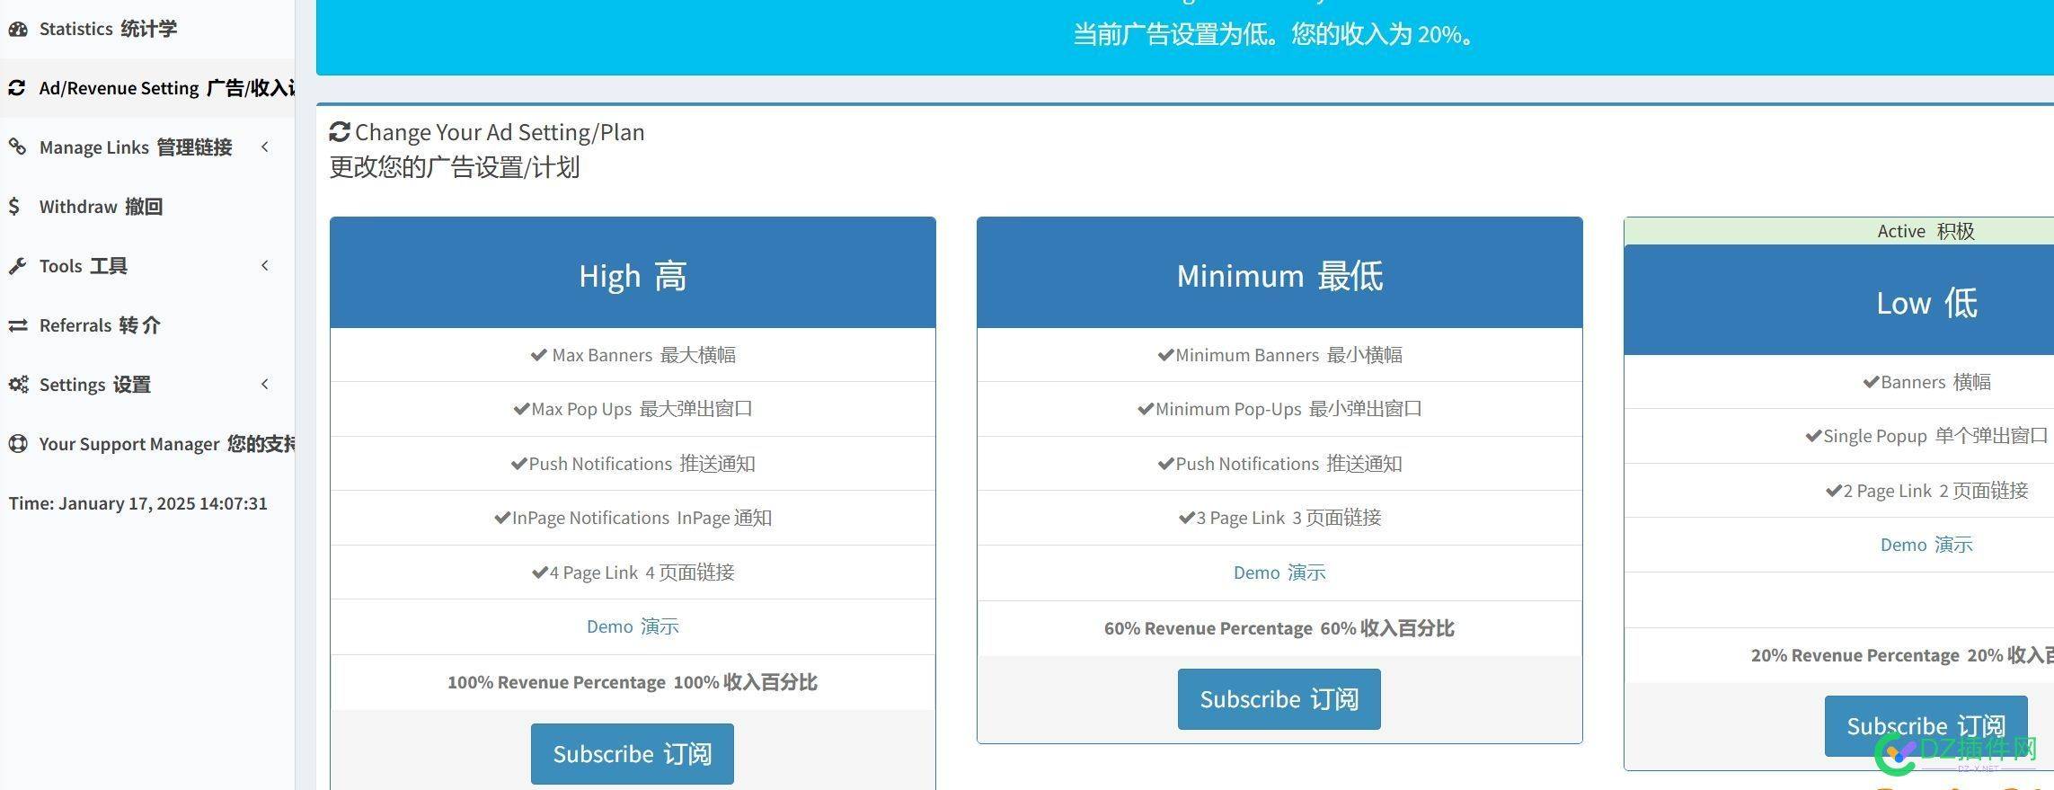The height and width of the screenshot is (790, 2054).
Task: Click the Minimum plan header
Action: coord(1279,272)
